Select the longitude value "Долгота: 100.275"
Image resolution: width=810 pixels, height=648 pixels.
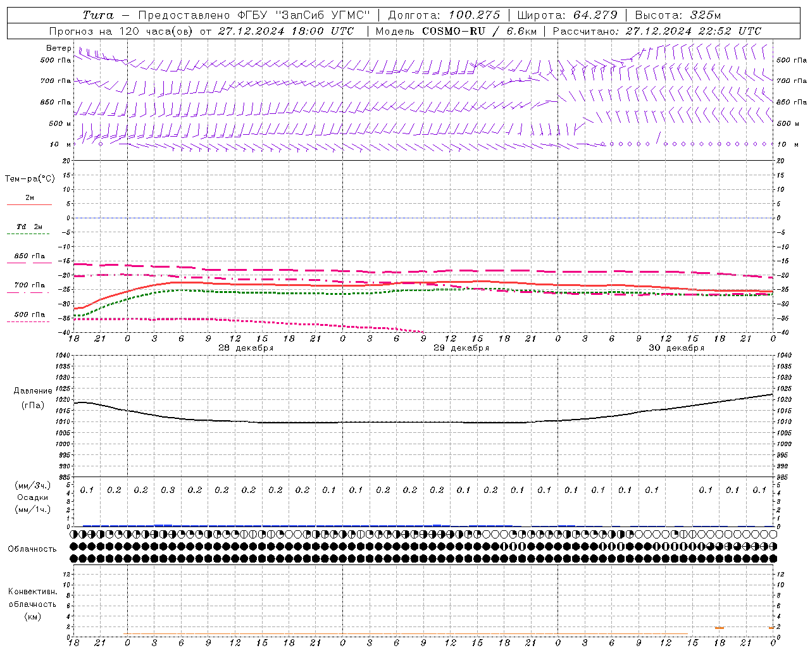pos(444,15)
